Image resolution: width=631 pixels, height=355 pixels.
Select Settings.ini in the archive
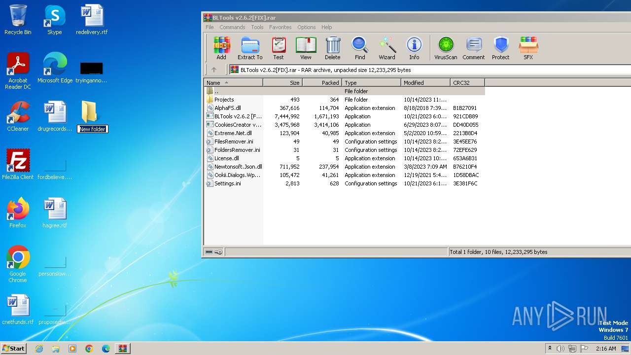click(x=345, y=183)
